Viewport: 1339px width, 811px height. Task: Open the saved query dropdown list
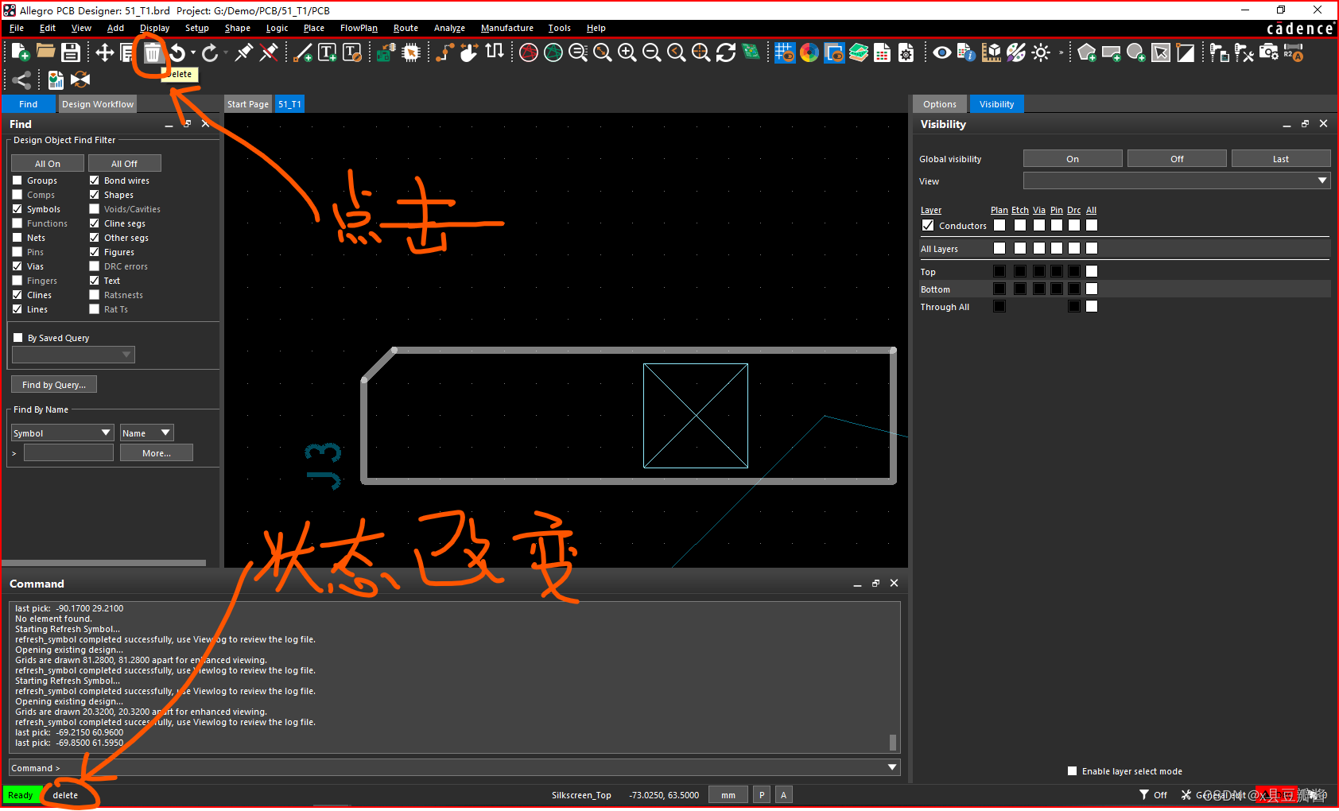[73, 355]
